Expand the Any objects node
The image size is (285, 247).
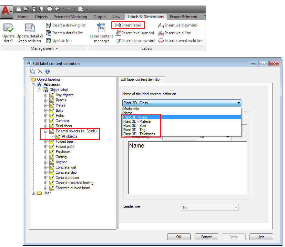point(46,95)
